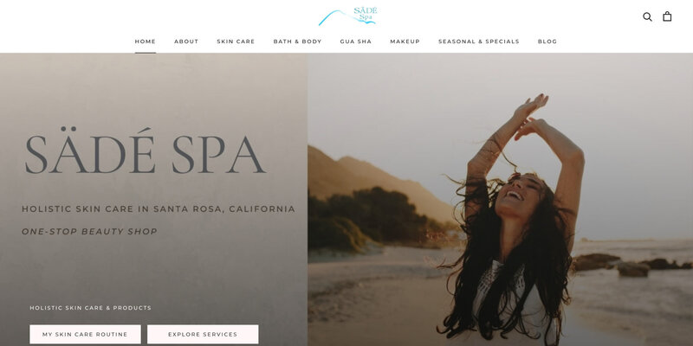Click the Explore Services button
693x346 pixels.
(x=203, y=334)
